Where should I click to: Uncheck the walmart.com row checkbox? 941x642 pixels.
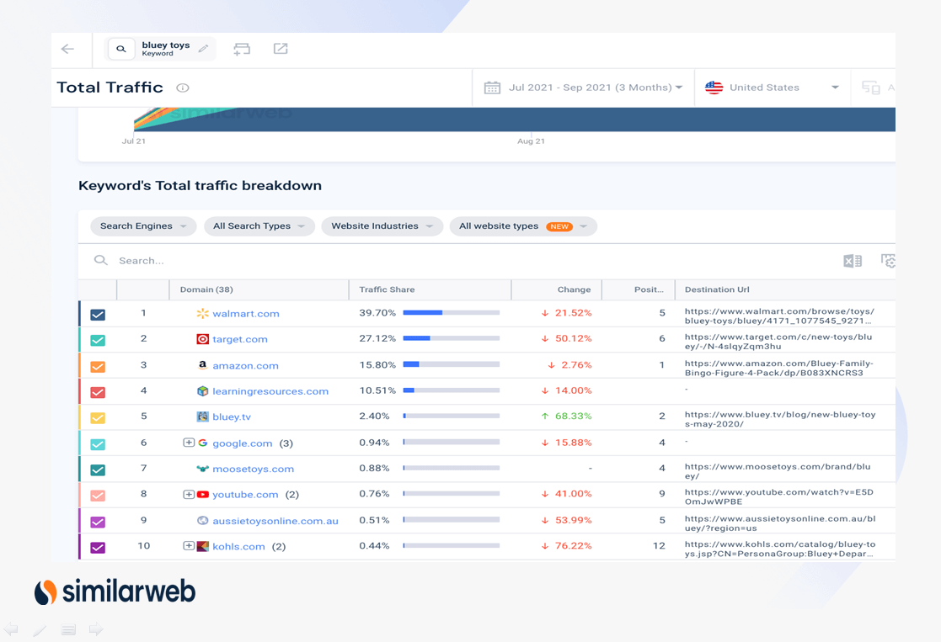click(x=98, y=314)
